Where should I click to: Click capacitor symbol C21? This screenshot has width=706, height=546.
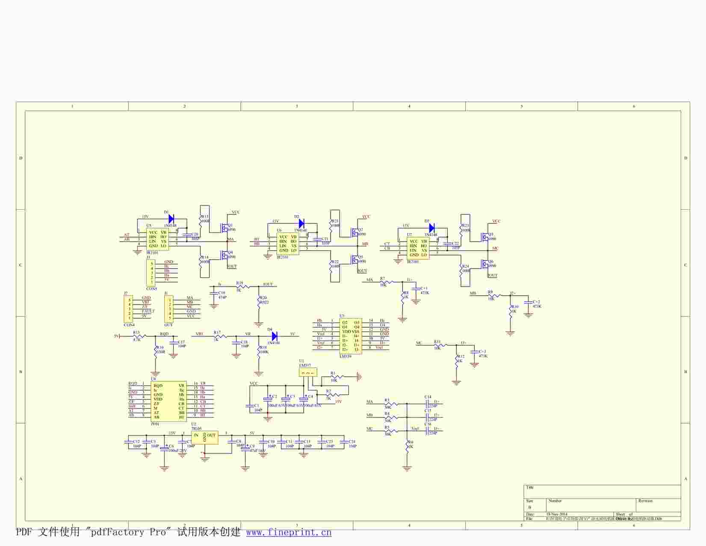pos(317,239)
